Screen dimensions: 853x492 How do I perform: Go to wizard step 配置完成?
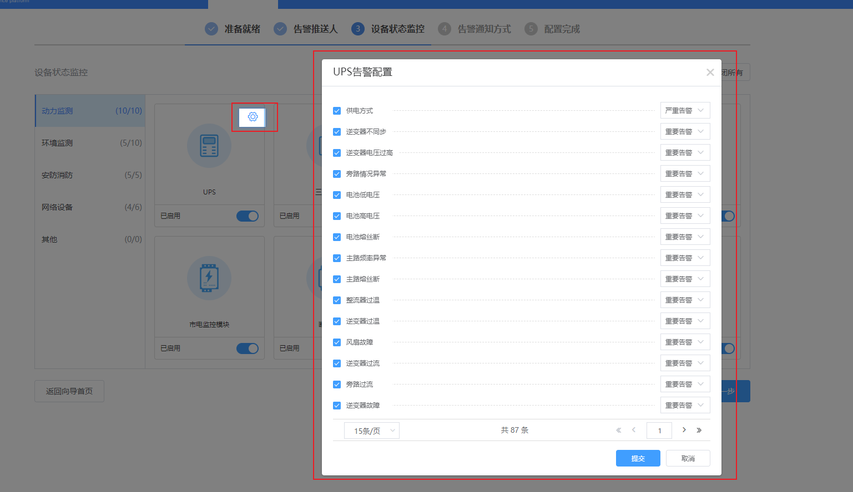[552, 29]
